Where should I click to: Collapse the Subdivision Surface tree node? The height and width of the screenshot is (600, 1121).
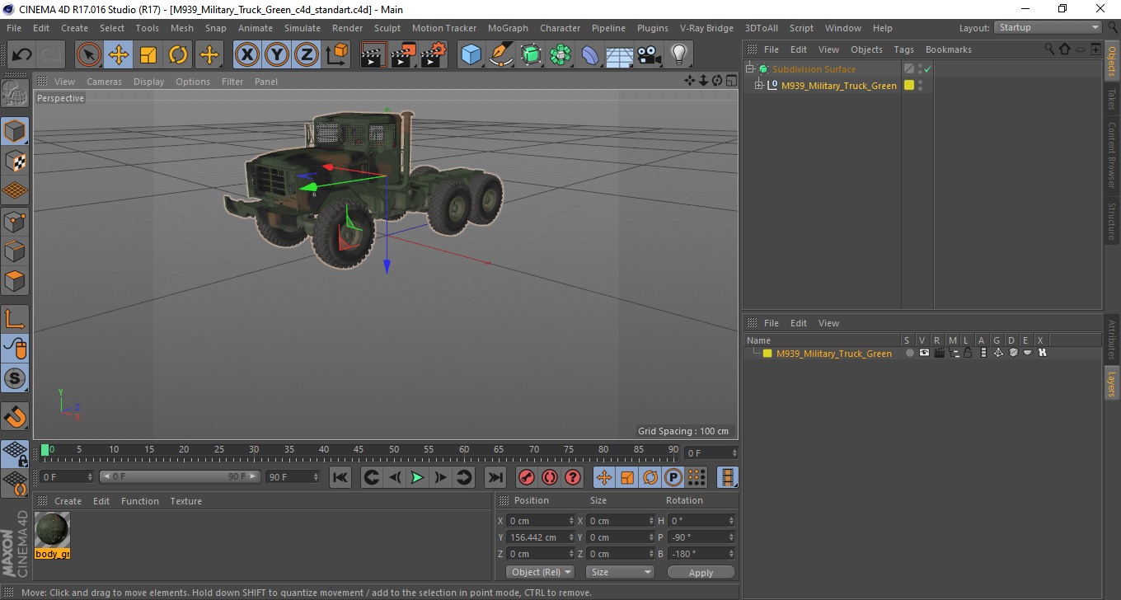(750, 69)
